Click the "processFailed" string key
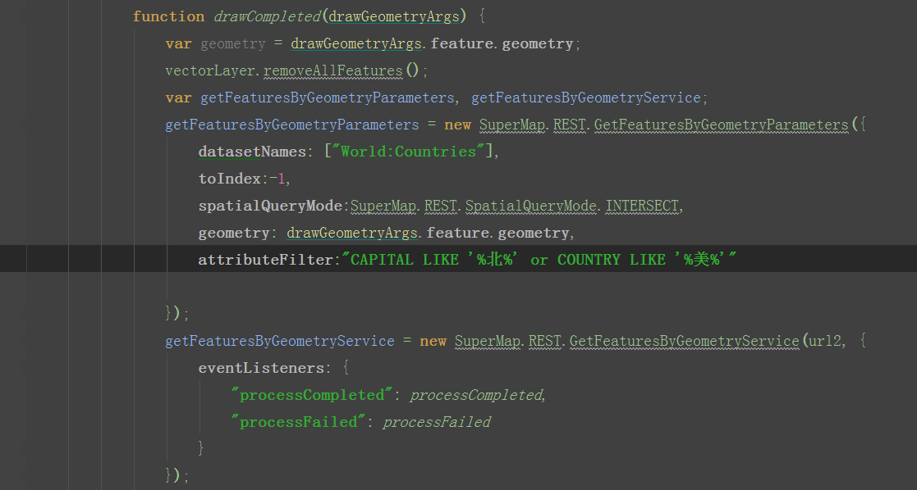The height and width of the screenshot is (490, 917). tap(298, 422)
